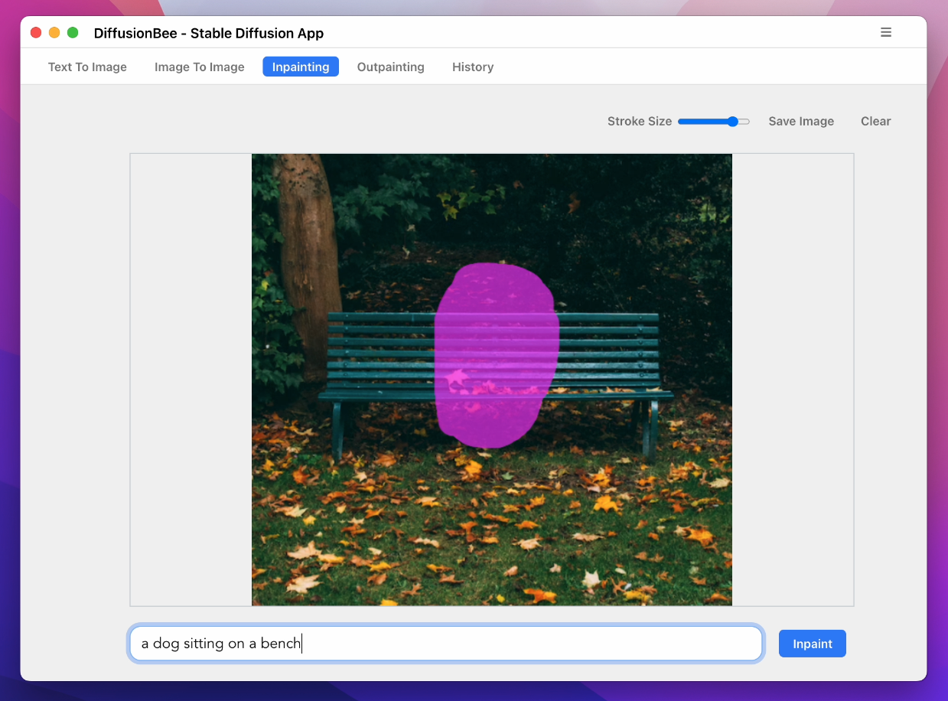Image resolution: width=948 pixels, height=701 pixels.
Task: Maximize the window with the green button
Action: (x=73, y=33)
